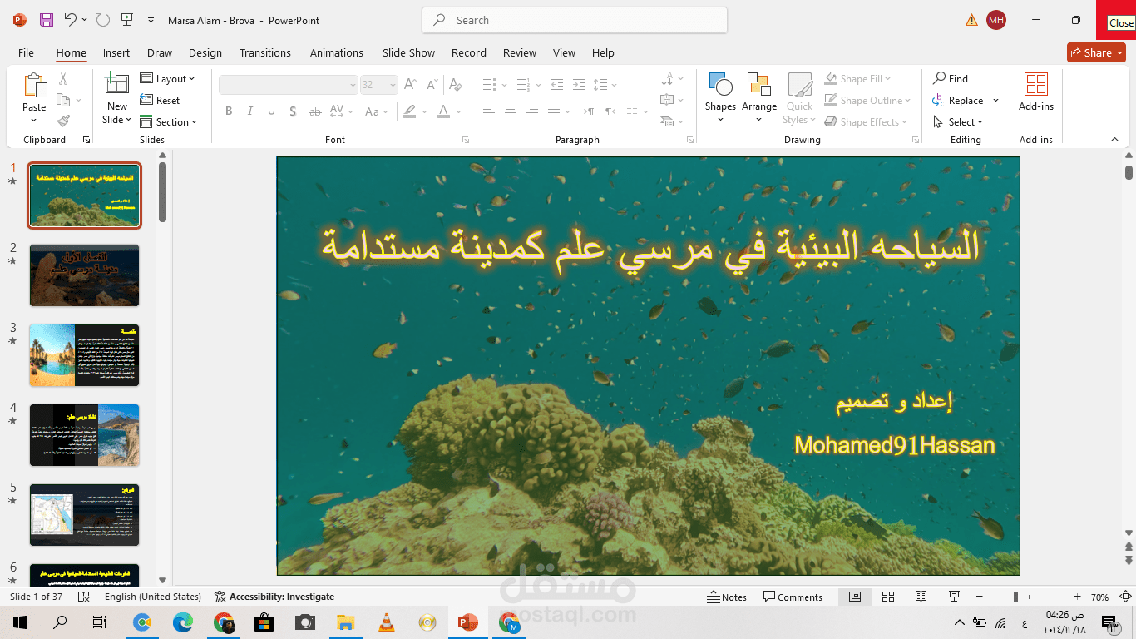Screen dimensions: 1136x639
Task: Open the Paste options arrow
Action: [34, 121]
